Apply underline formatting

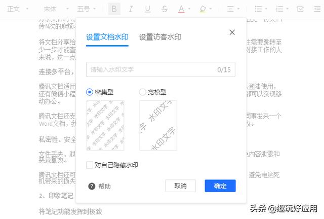(147, 9)
